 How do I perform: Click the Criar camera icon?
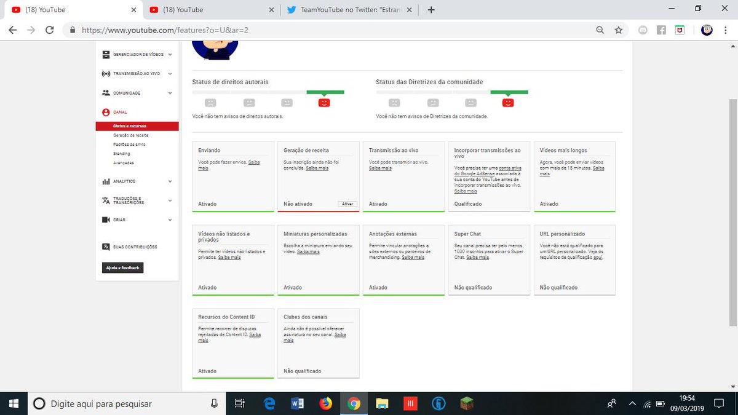tap(106, 219)
